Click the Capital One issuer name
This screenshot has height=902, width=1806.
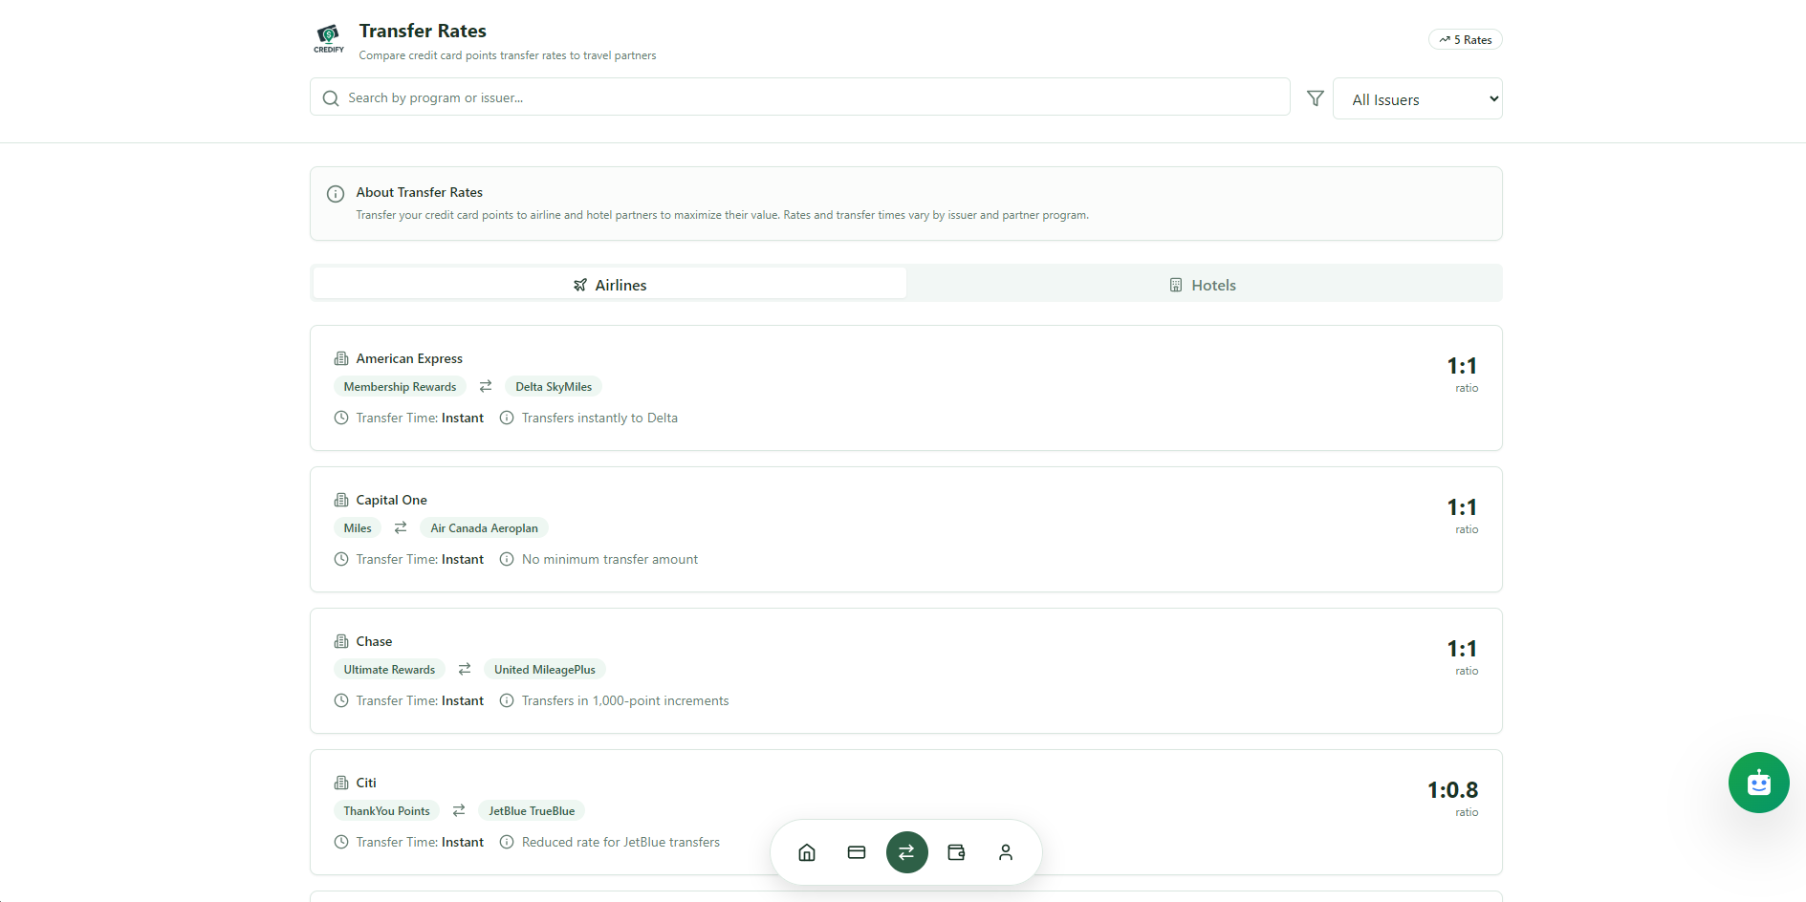point(392,500)
